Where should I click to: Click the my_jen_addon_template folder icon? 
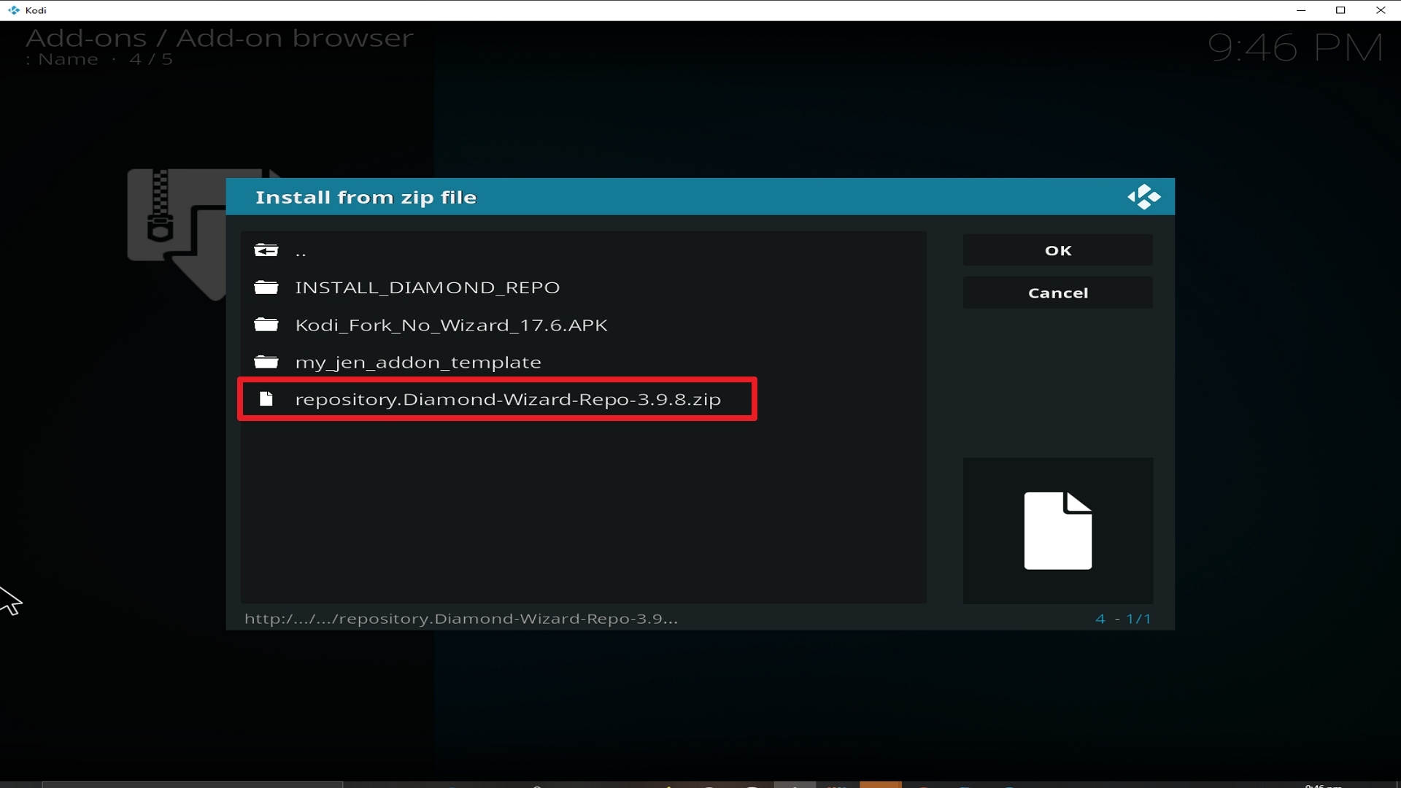[x=266, y=362]
